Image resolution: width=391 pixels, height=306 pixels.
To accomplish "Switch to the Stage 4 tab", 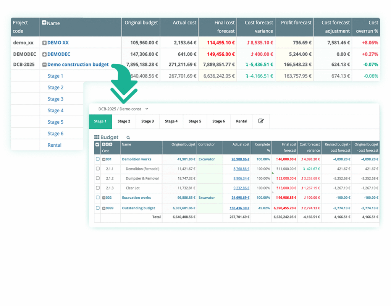I will [x=171, y=121].
